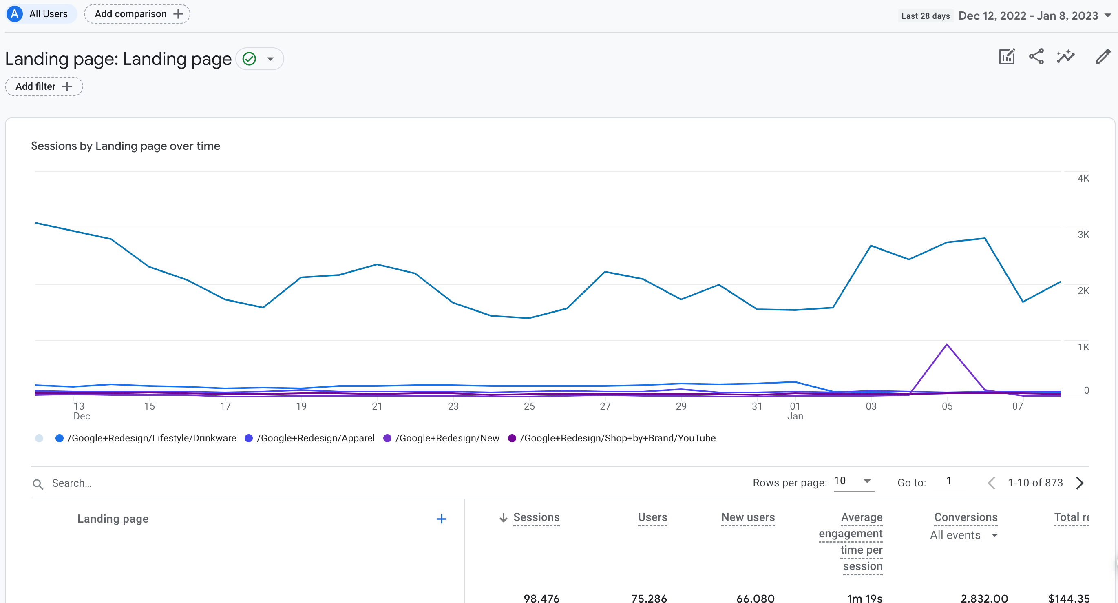Click Add comparison button
The height and width of the screenshot is (603, 1118).
click(137, 14)
